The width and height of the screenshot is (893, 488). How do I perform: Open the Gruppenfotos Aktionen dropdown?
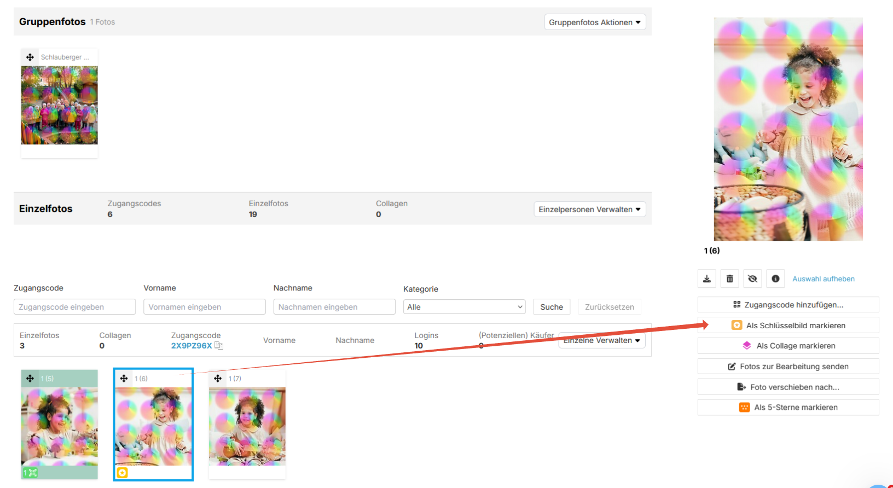(595, 22)
